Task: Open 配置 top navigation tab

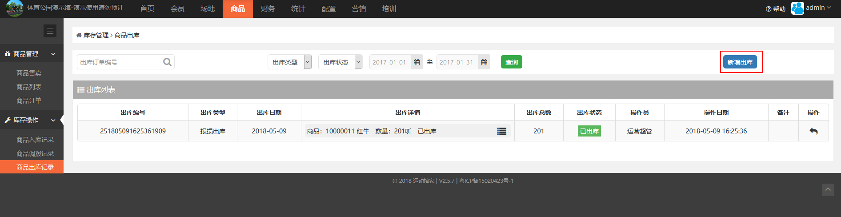Action: tap(328, 9)
